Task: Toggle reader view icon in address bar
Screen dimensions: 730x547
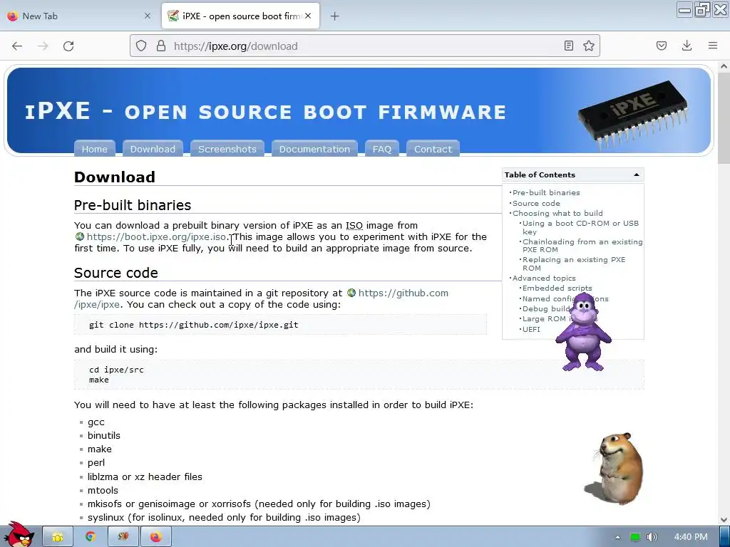Action: click(x=568, y=46)
